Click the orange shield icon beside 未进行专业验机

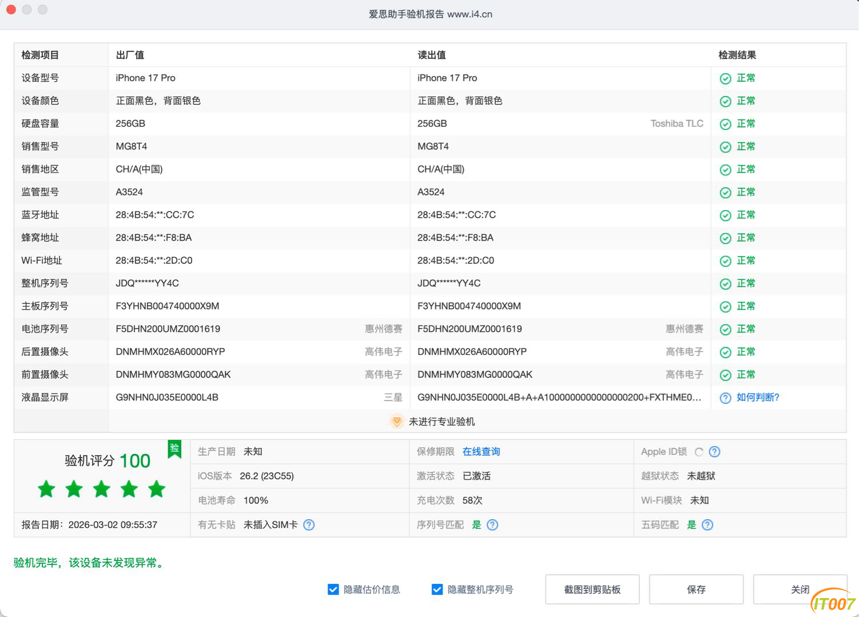point(397,422)
